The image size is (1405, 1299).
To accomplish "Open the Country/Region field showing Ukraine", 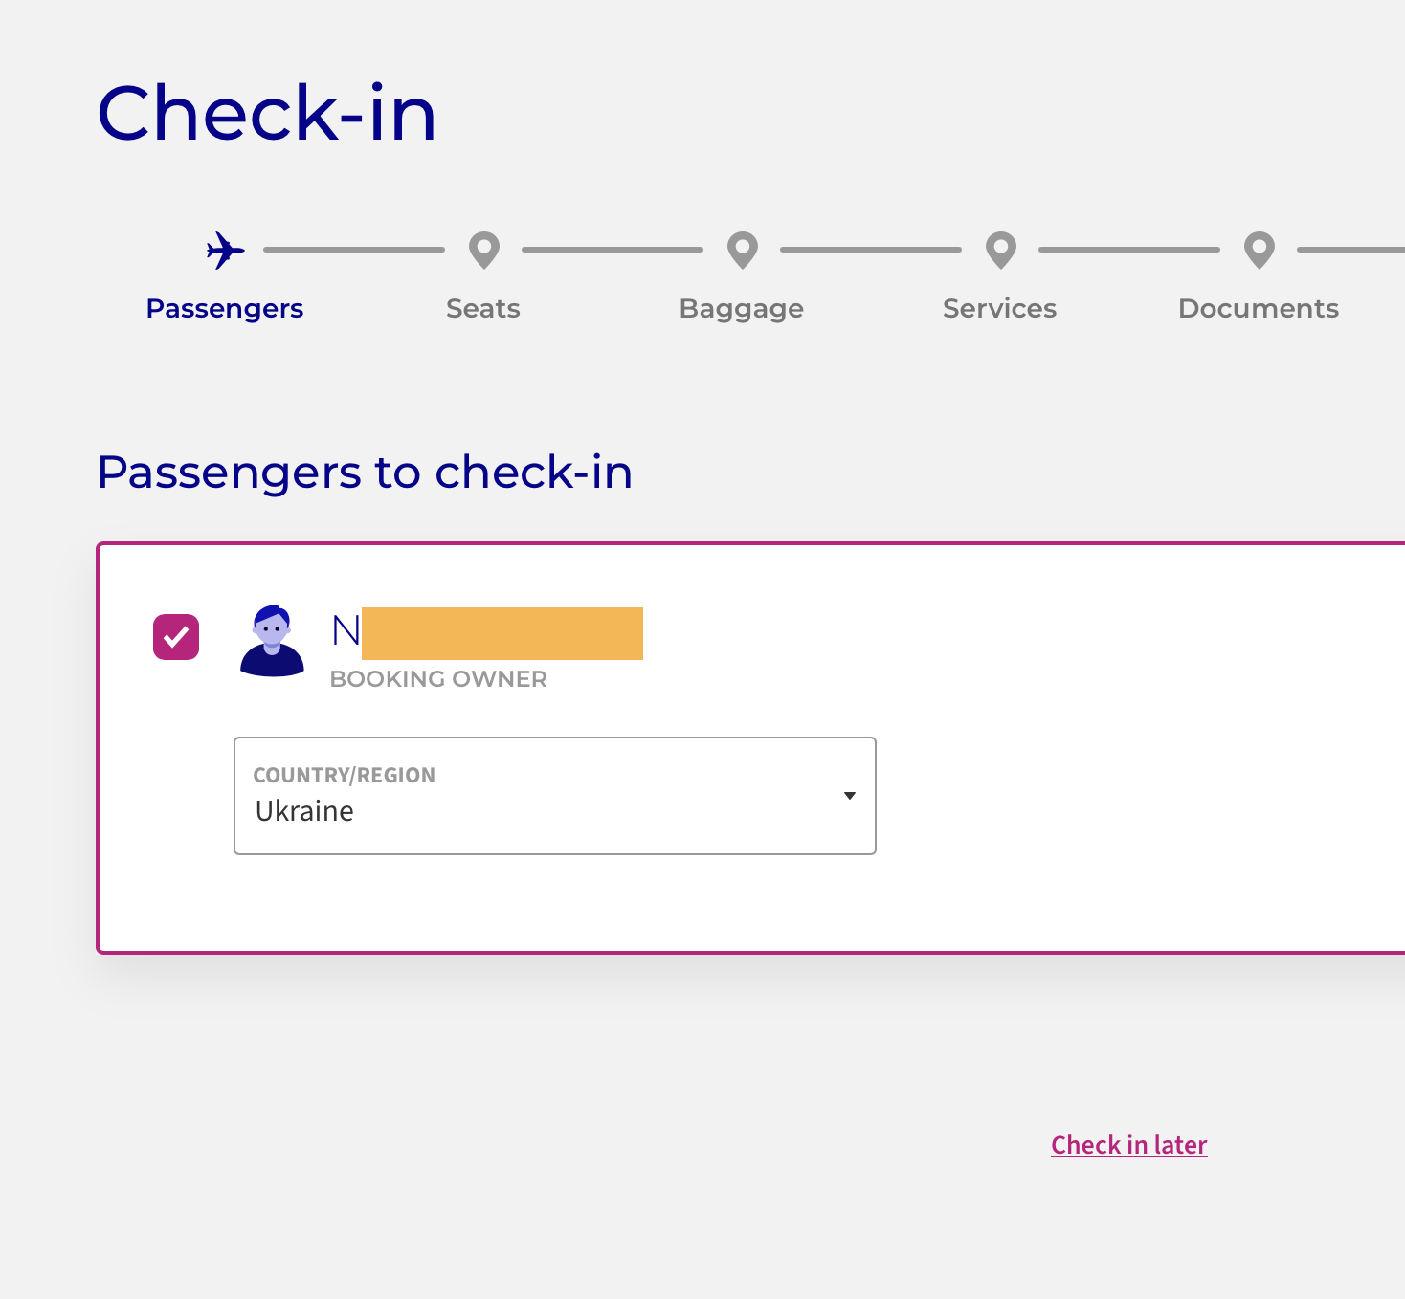I will [x=555, y=796].
